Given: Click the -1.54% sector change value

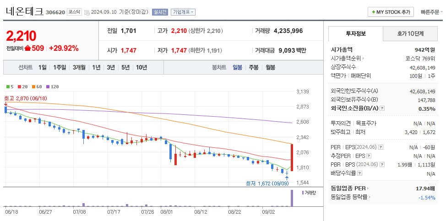Looking at the screenshot, I should pyautogui.click(x=427, y=197).
